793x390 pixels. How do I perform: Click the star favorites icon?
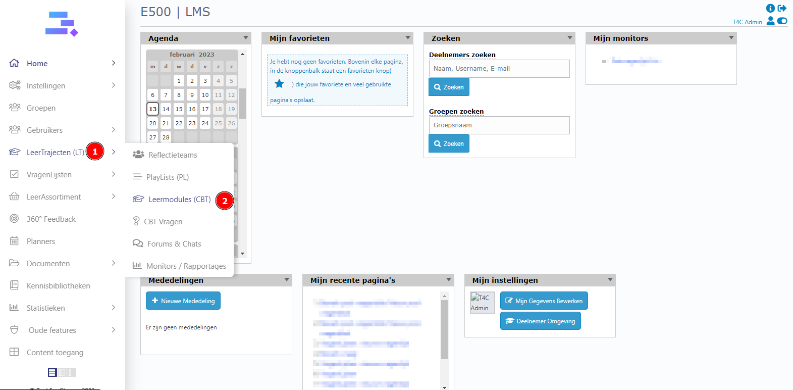click(279, 84)
